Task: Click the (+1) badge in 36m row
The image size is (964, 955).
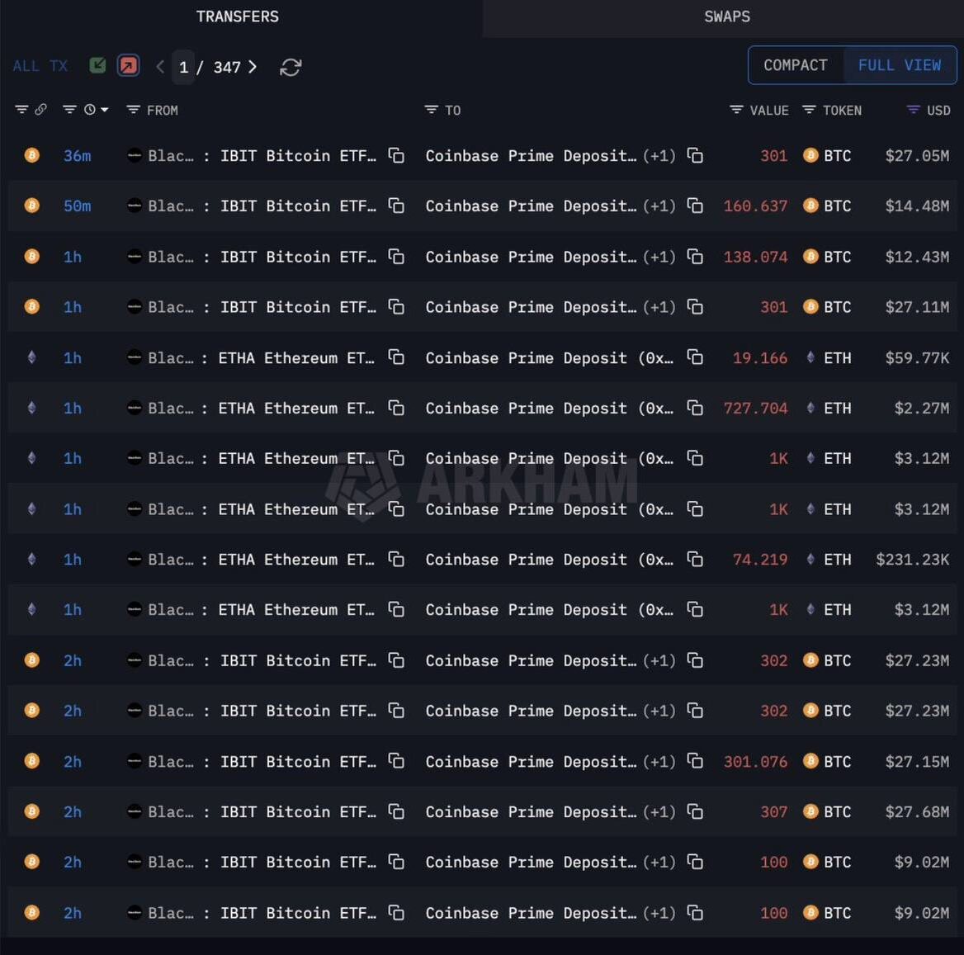Action: (659, 155)
